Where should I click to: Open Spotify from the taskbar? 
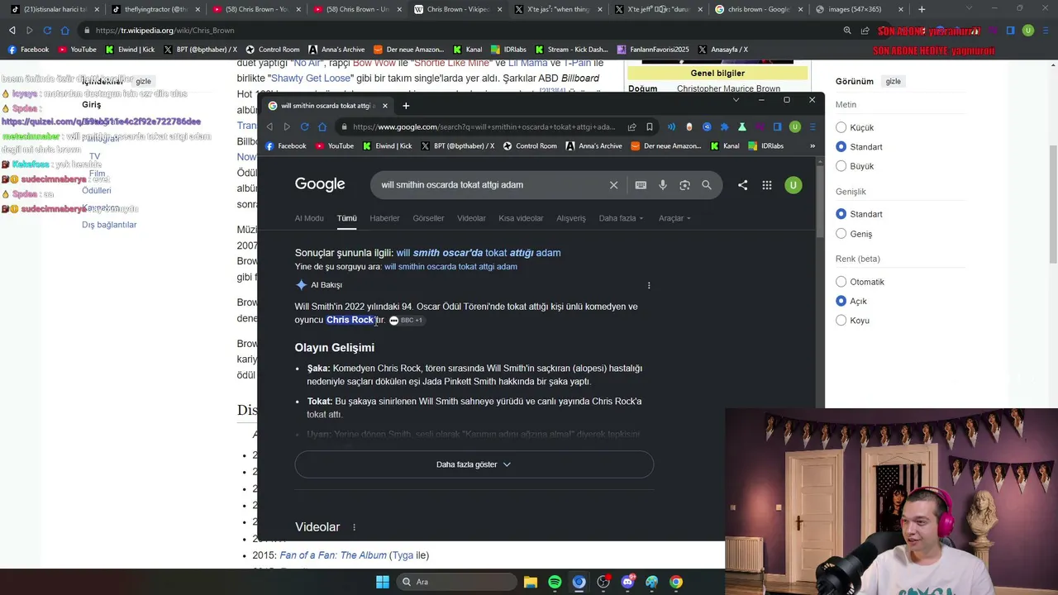click(x=555, y=582)
